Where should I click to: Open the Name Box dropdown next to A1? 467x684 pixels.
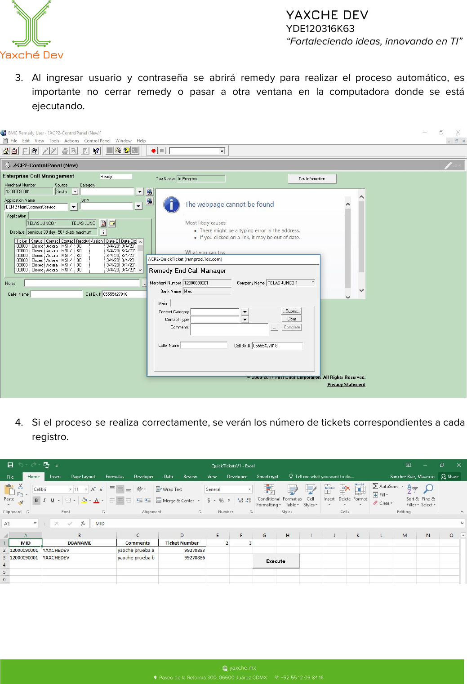(x=35, y=524)
